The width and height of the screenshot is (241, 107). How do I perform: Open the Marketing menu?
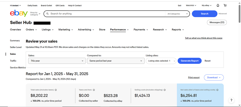pos(66,30)
